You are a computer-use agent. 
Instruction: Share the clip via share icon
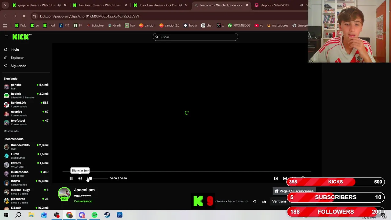[254, 201]
